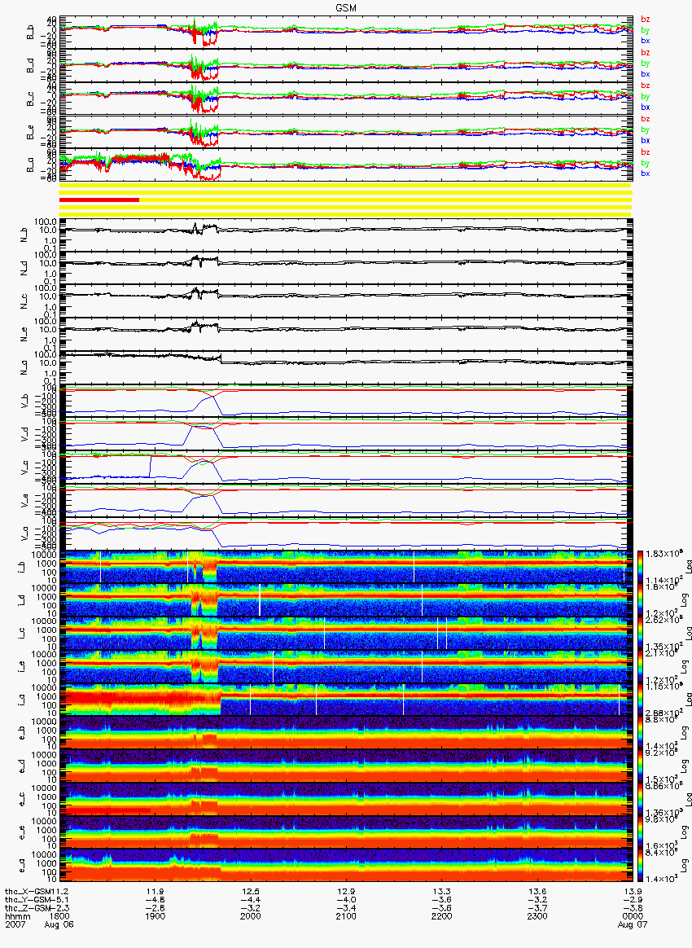Viewport: 692px width, 948px height.
Task: Select the V_e velocity panel label
Action: pos(24,500)
